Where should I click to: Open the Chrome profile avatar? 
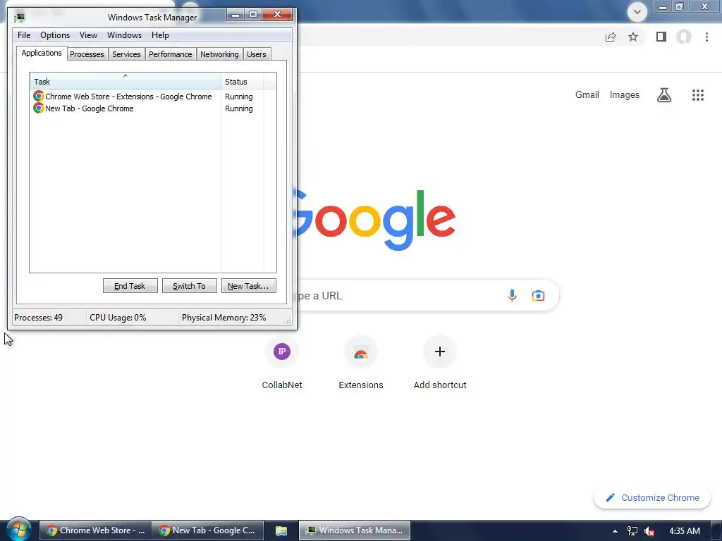[x=684, y=37]
